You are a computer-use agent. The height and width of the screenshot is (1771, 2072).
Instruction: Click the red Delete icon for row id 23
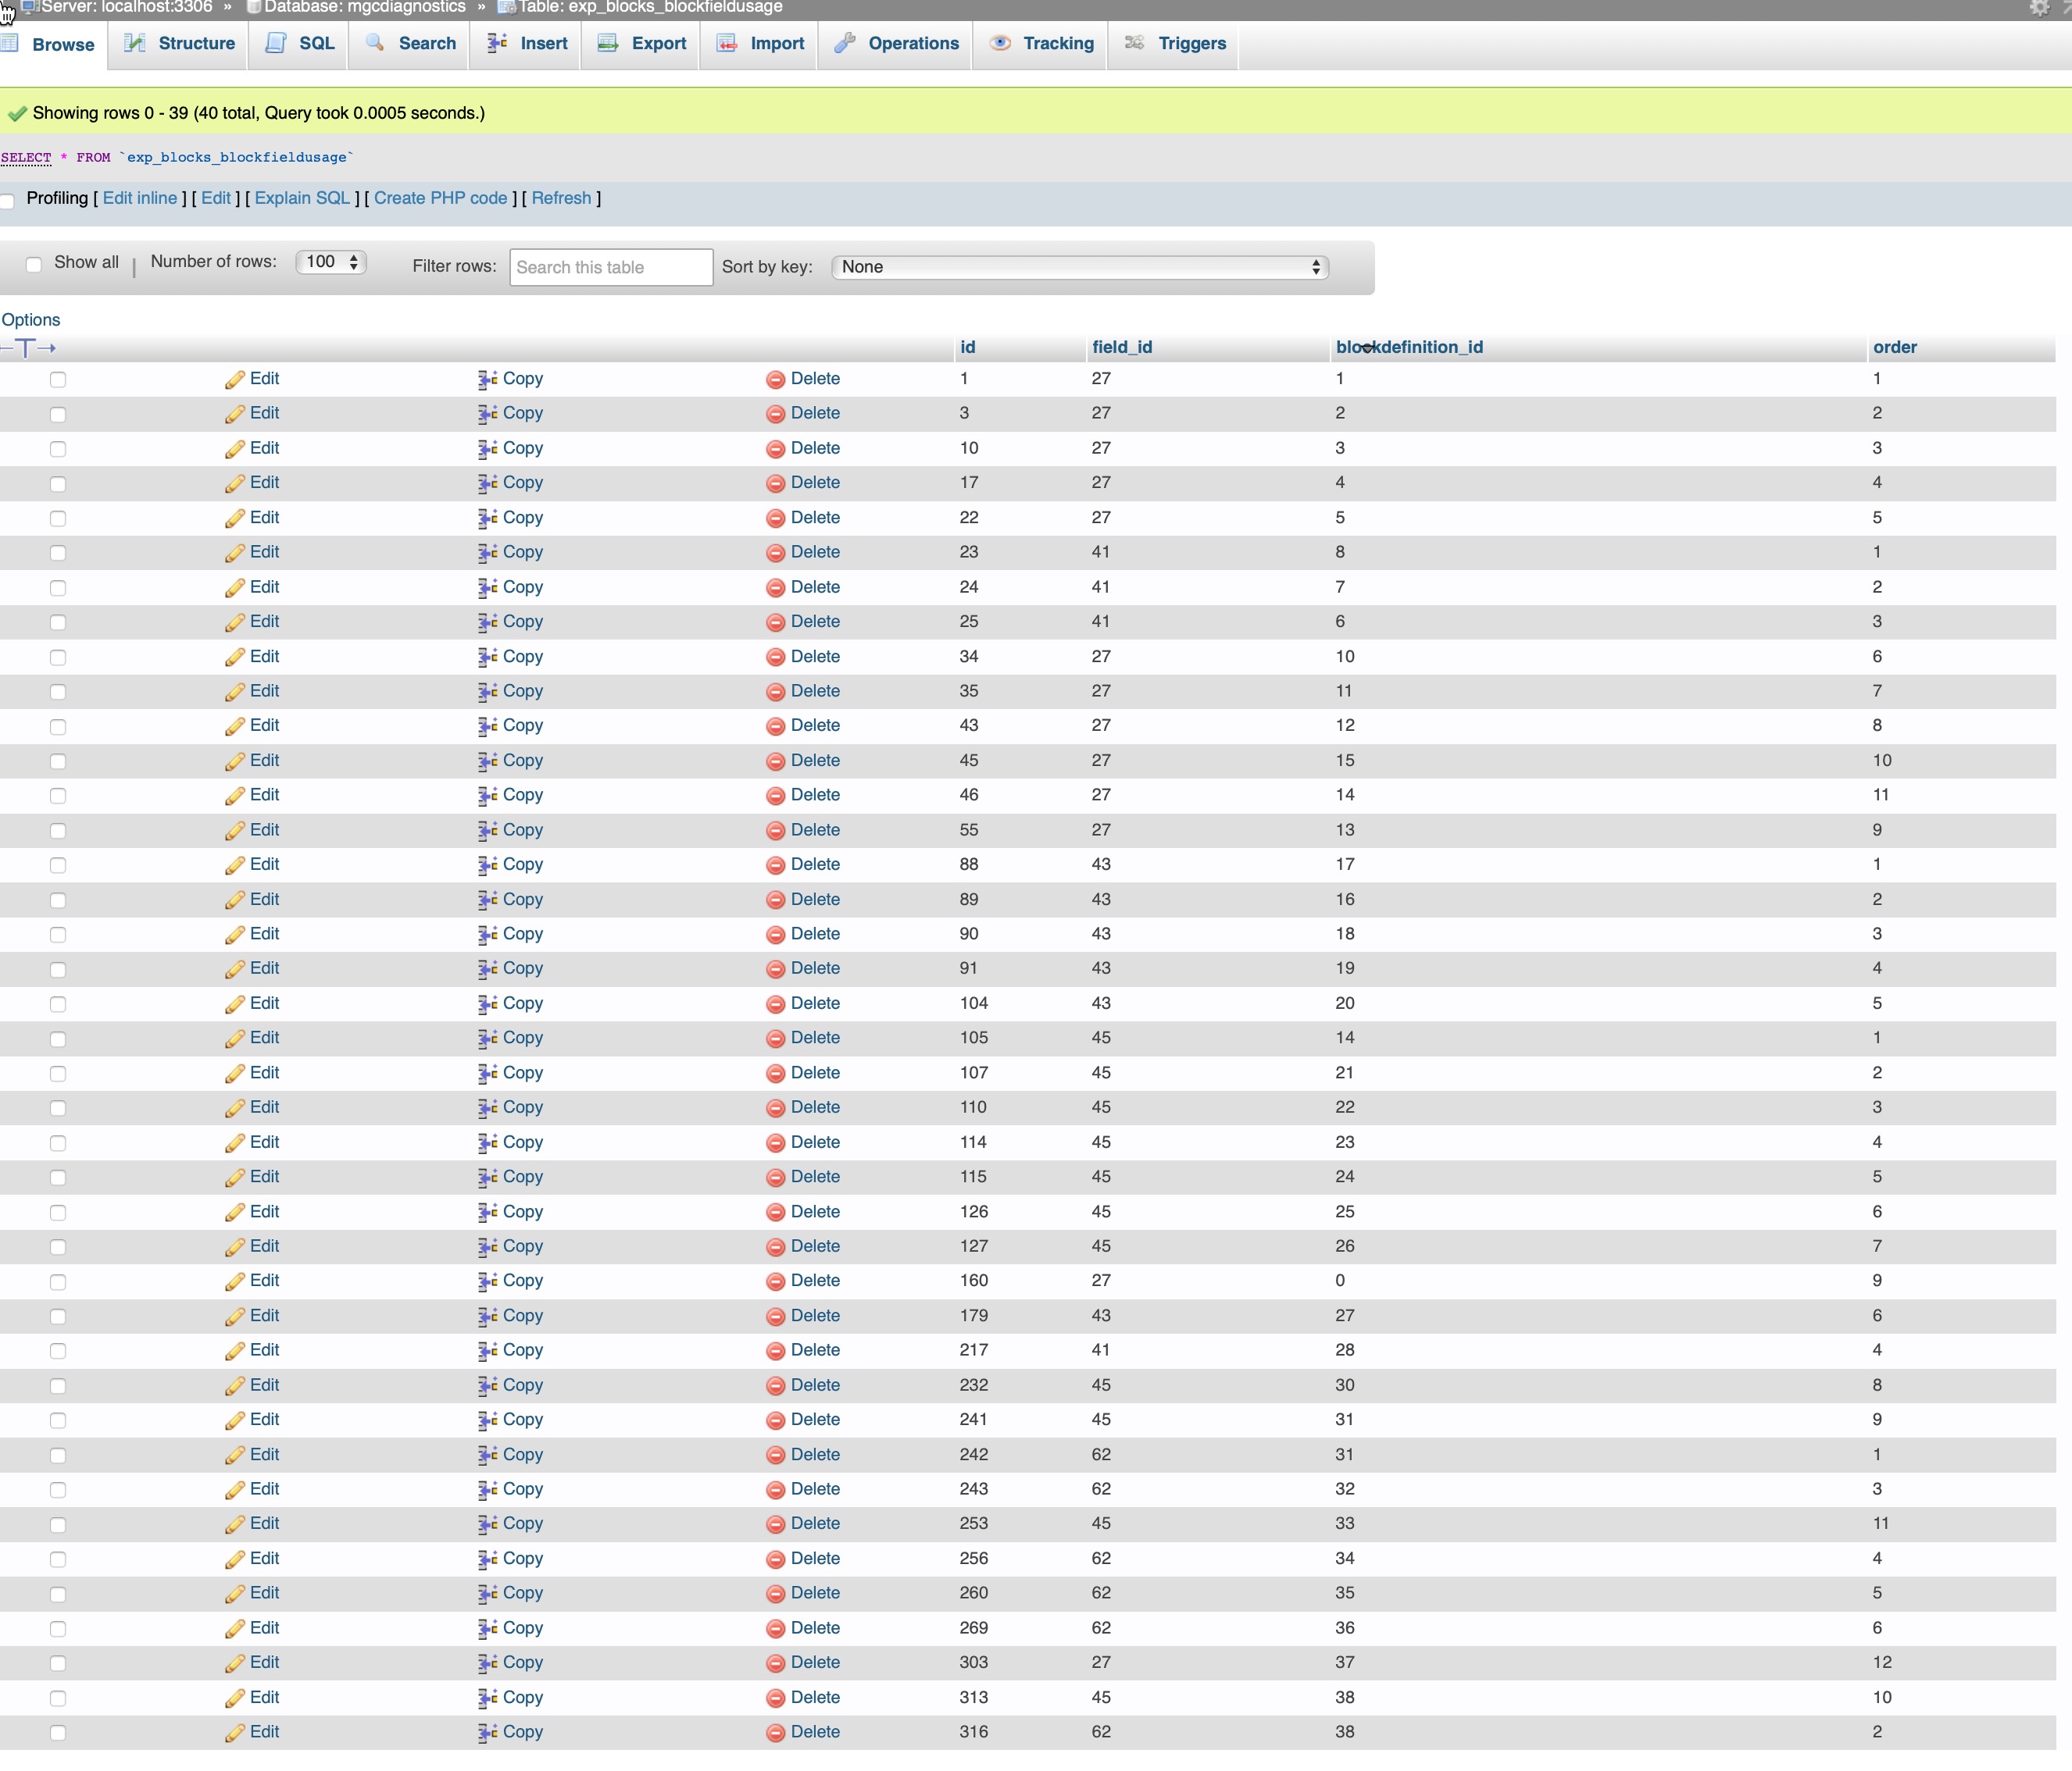coord(775,553)
